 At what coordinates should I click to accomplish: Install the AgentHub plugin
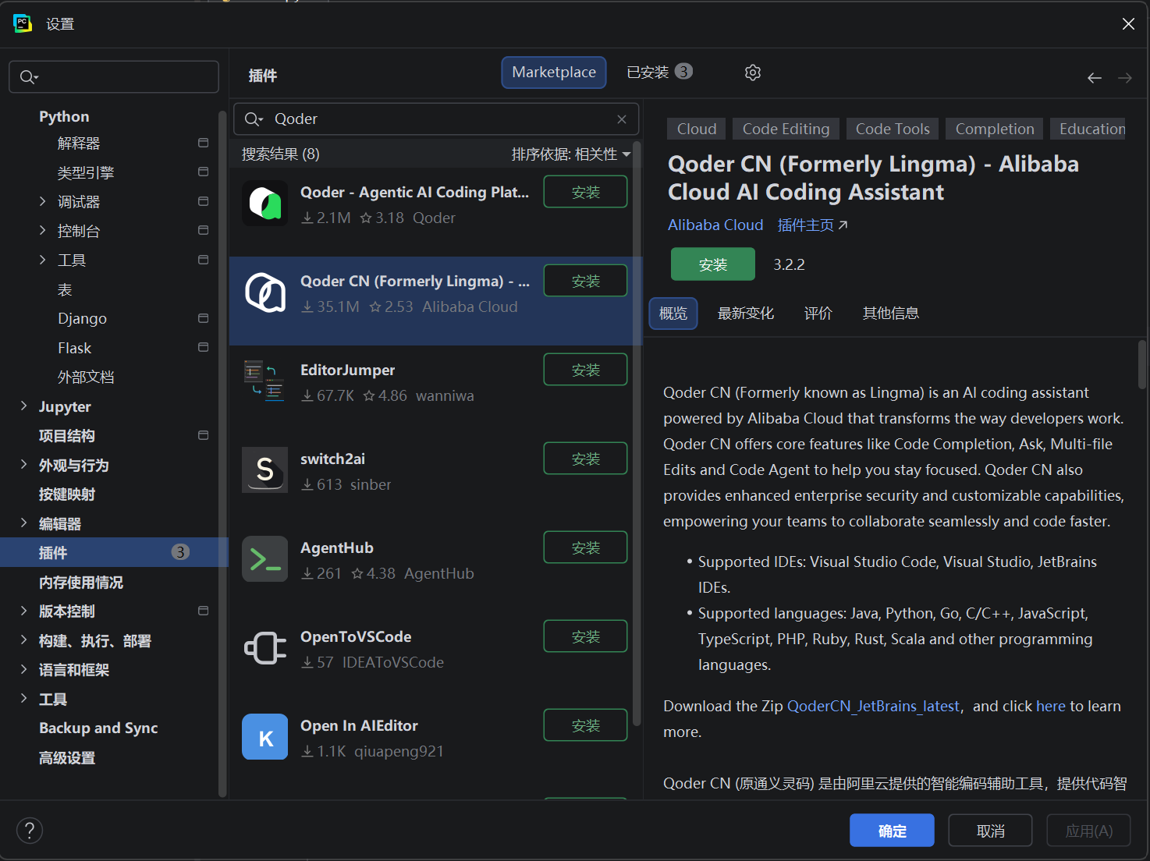pos(585,547)
